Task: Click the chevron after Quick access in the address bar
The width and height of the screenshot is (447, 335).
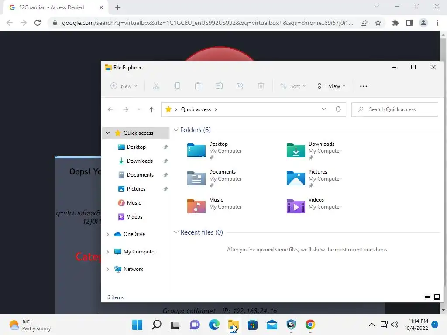Action: (216, 109)
